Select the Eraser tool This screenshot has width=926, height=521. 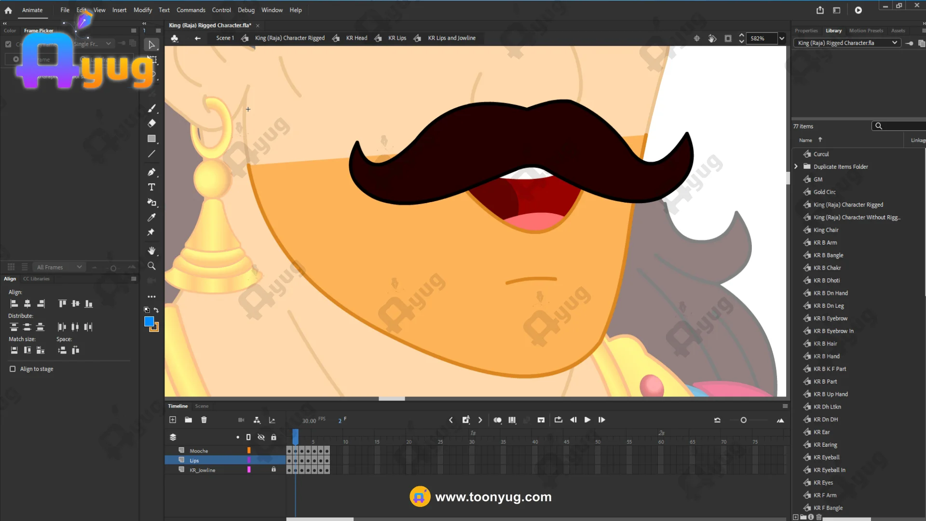pyautogui.click(x=151, y=123)
